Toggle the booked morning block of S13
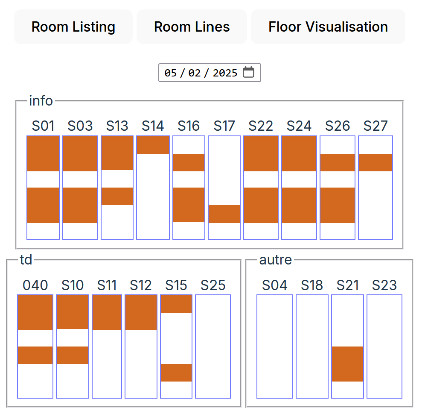Viewport: 425px width, 417px height. click(x=117, y=153)
